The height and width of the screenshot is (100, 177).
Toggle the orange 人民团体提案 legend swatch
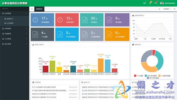pyautogui.click(x=159, y=76)
